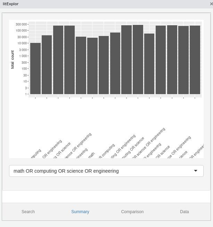Click the '300 000' y-axis tick label

21,25
